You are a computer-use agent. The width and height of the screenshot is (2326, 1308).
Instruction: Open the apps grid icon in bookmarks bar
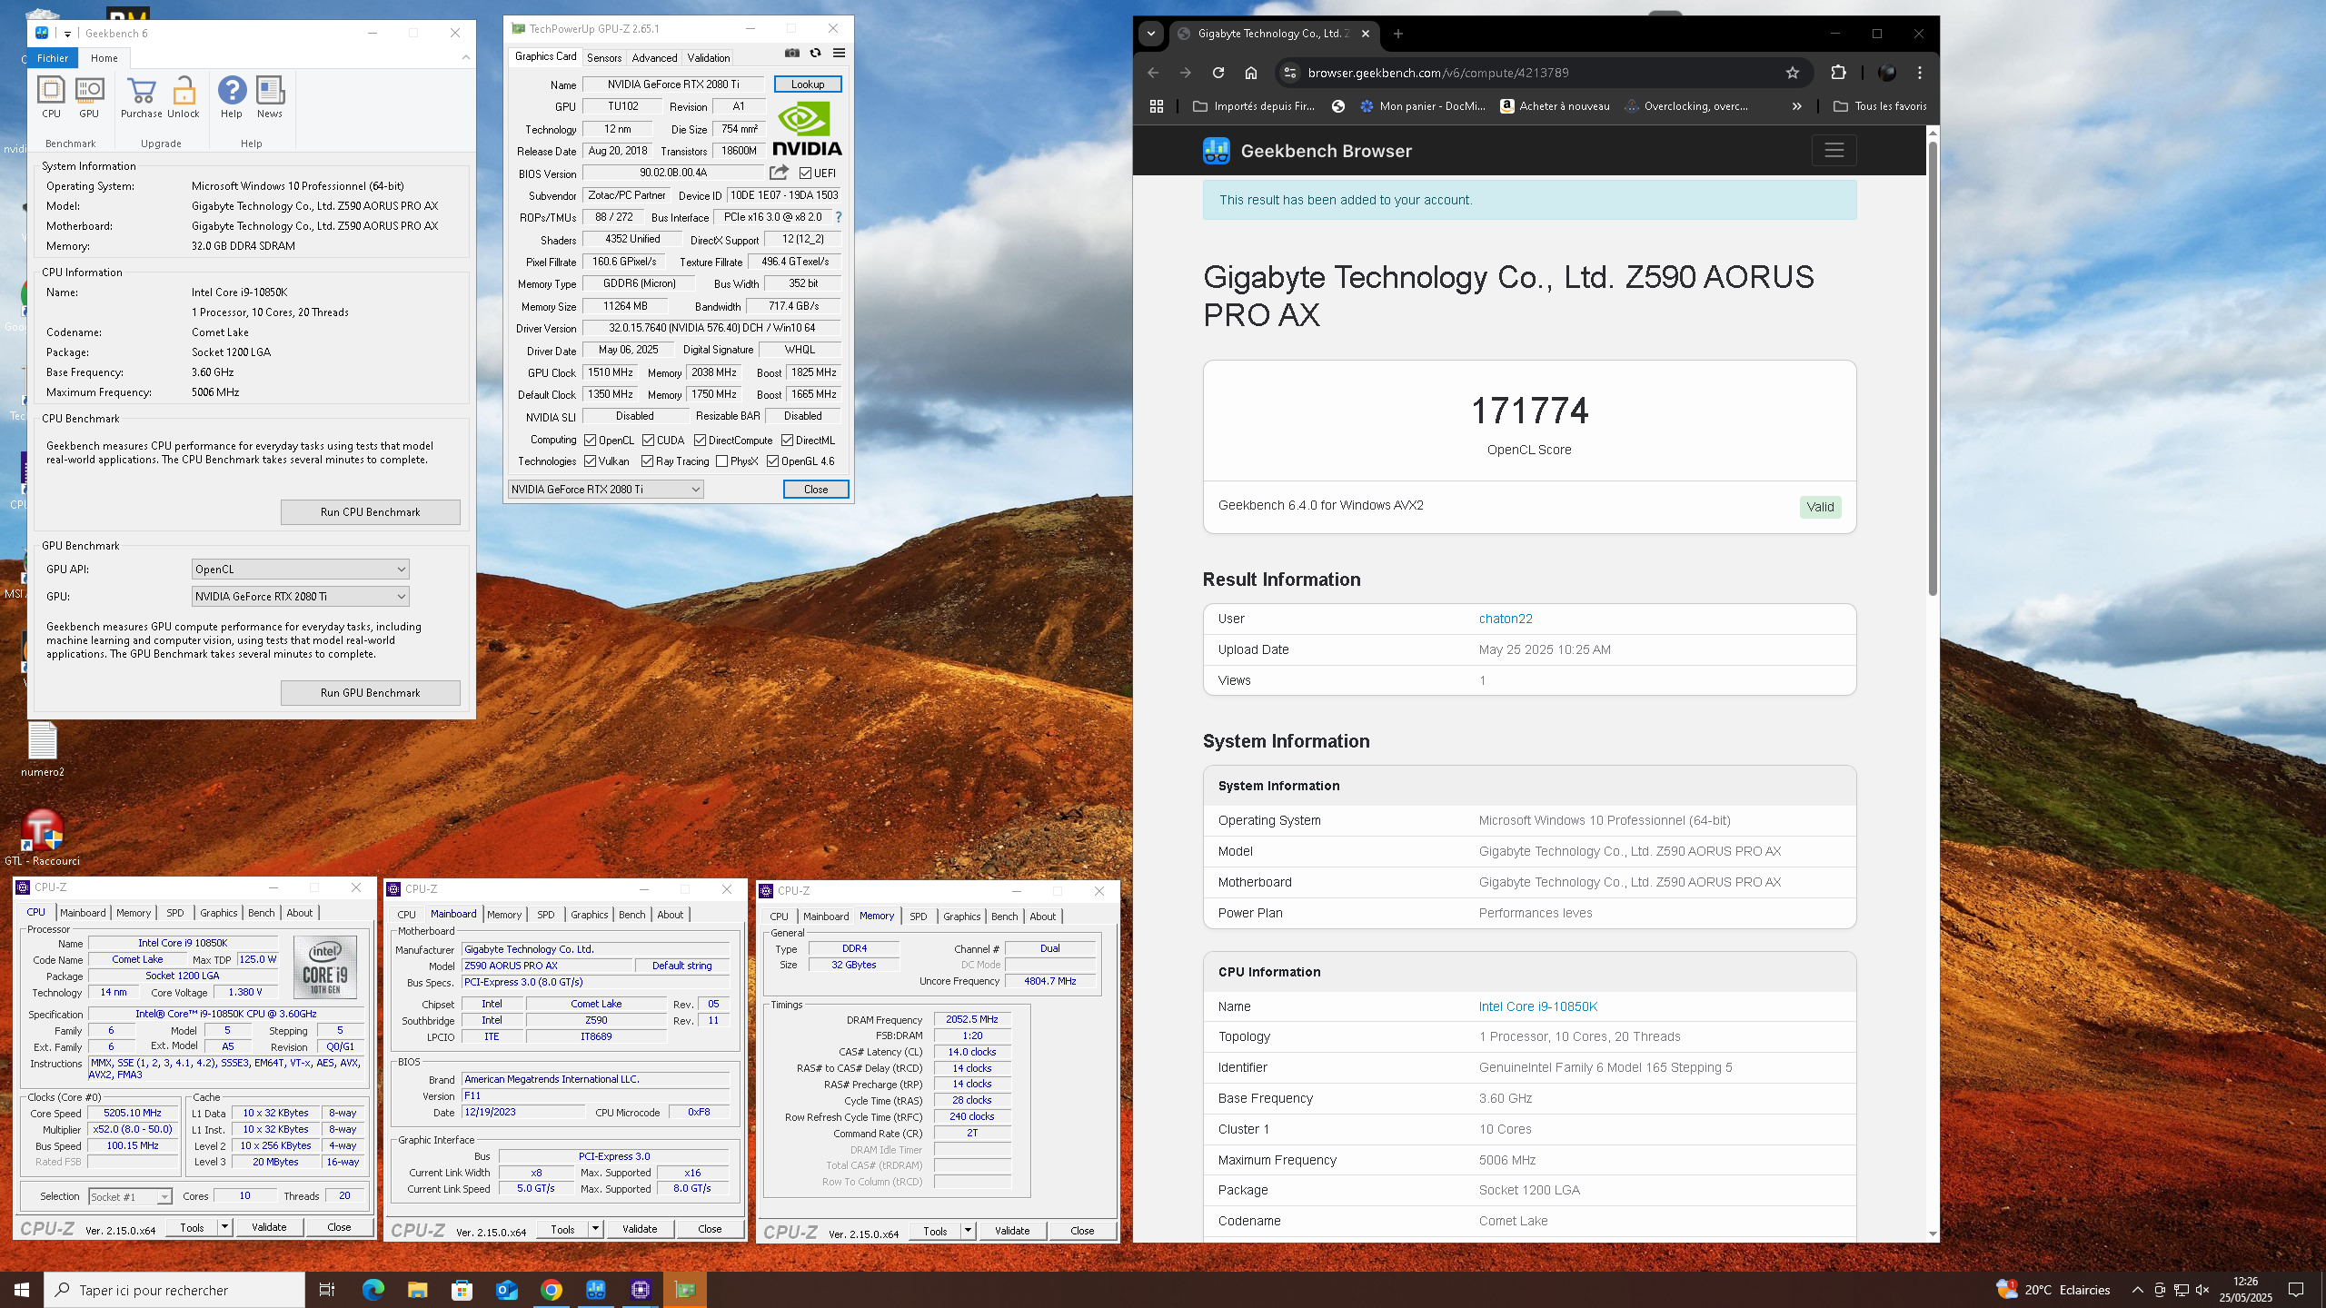coord(1157,106)
